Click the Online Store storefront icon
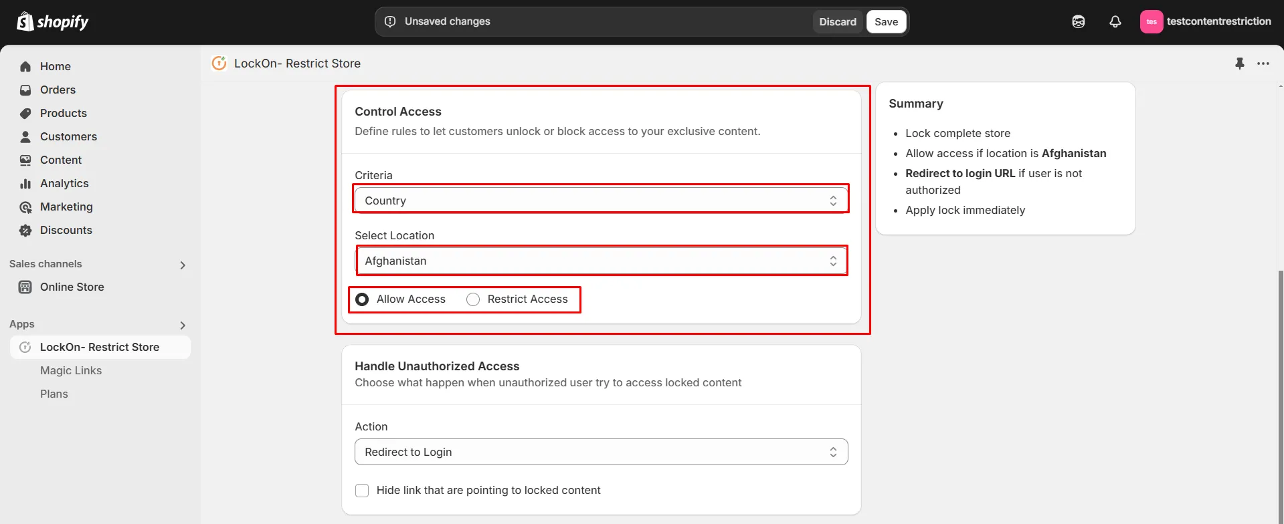This screenshot has height=524, width=1284. [25, 287]
